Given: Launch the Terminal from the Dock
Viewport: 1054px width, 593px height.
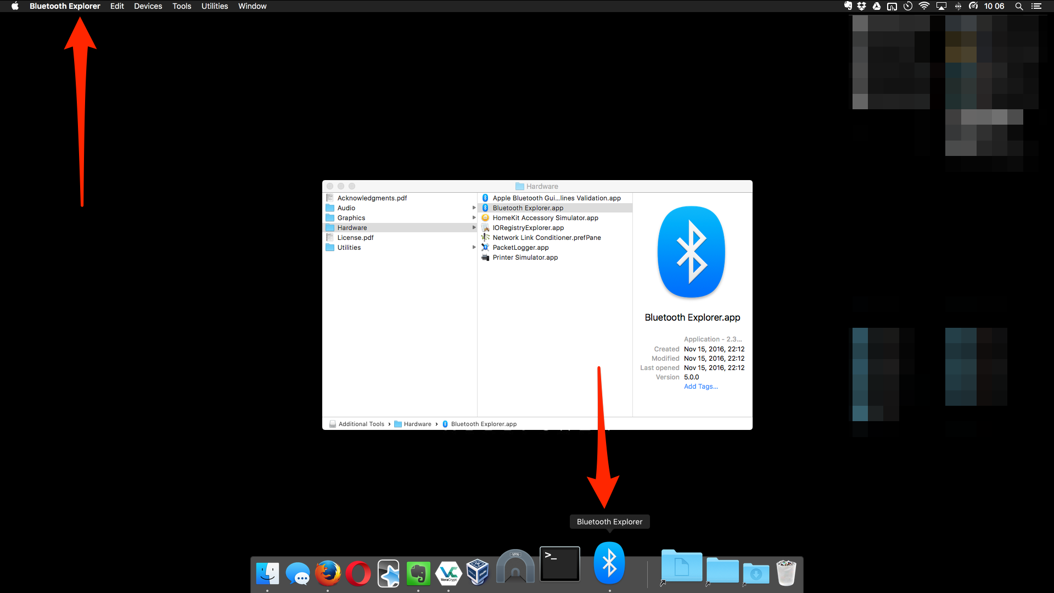Looking at the screenshot, I should pyautogui.click(x=559, y=563).
